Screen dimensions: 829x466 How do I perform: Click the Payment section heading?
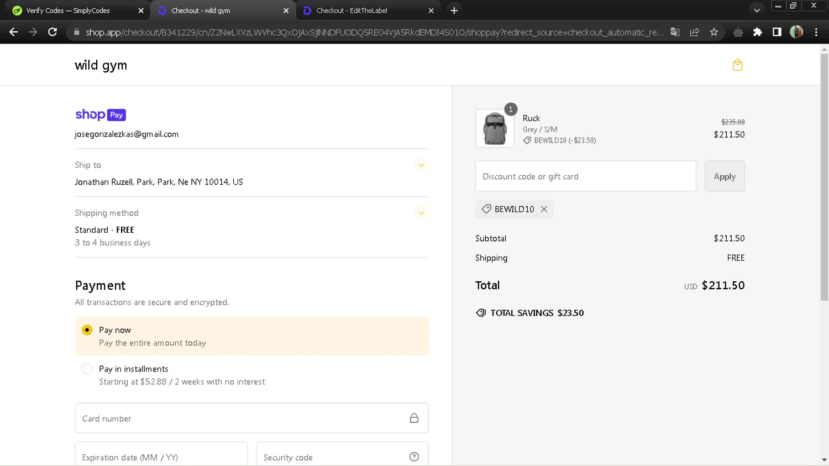[x=101, y=286]
